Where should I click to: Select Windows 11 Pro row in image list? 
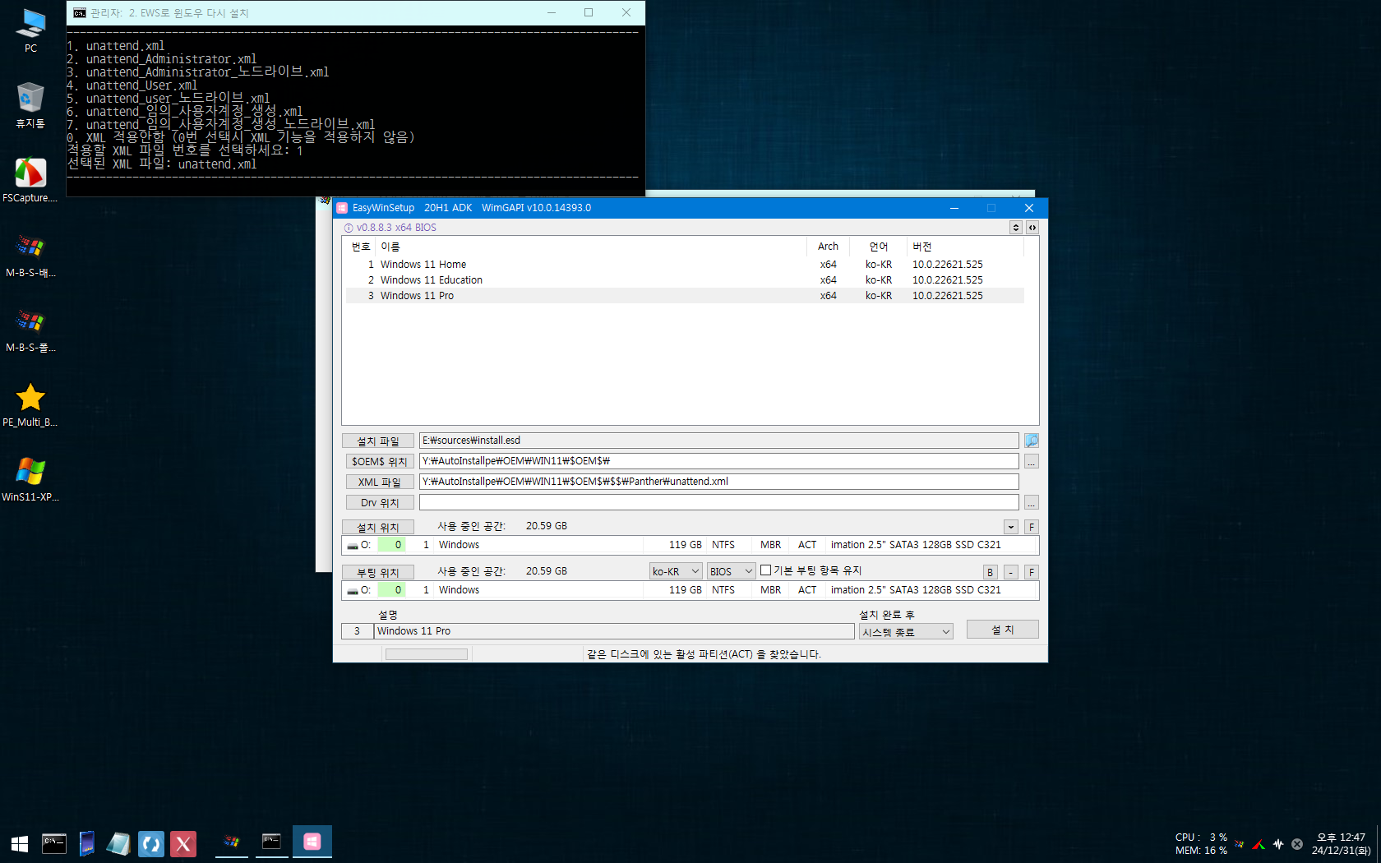(x=685, y=296)
